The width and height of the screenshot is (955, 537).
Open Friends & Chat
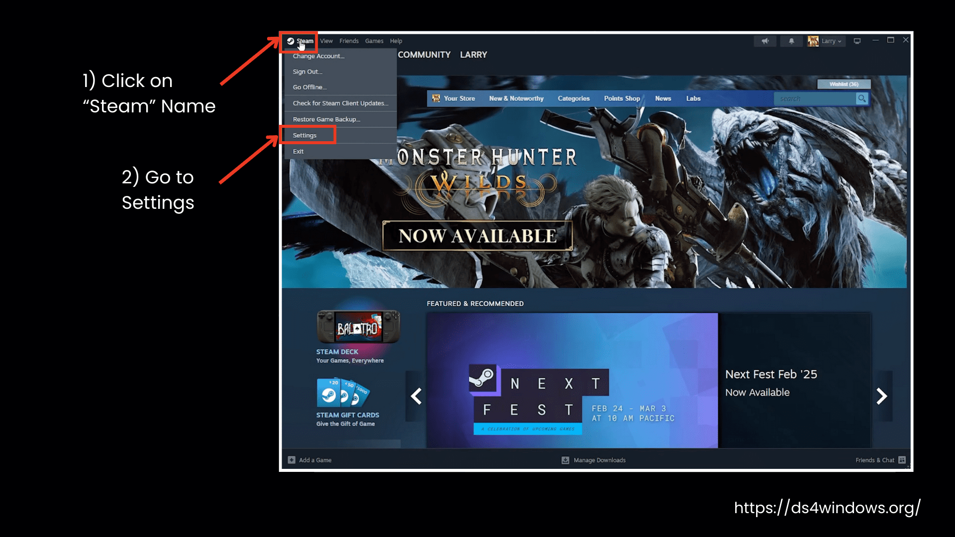tap(875, 460)
